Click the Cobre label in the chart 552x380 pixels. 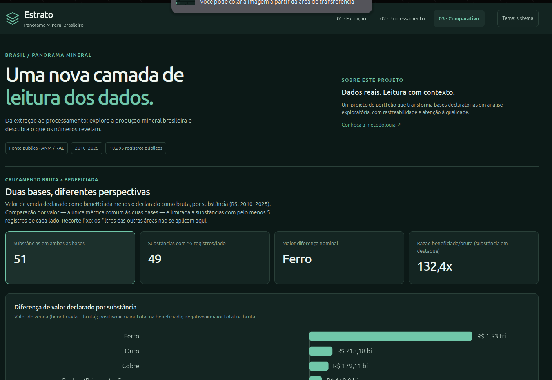click(131, 366)
